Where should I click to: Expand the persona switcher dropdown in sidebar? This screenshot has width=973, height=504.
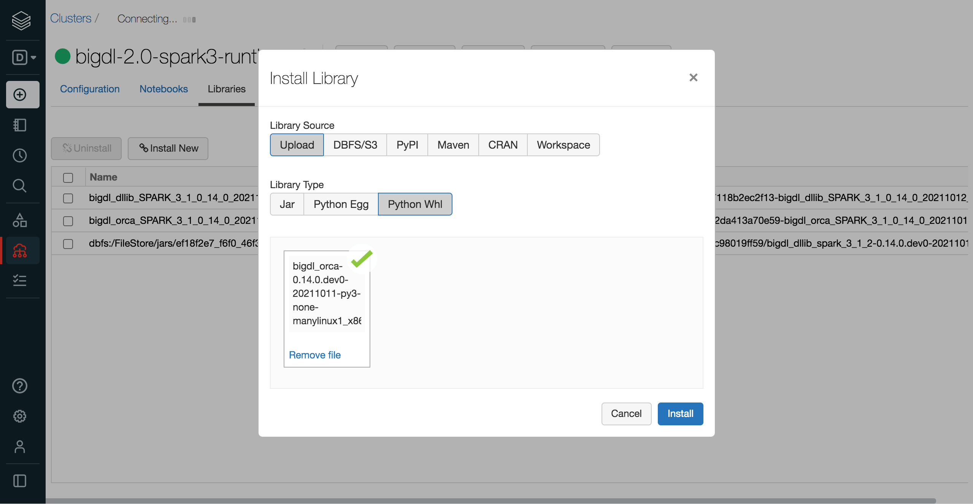[x=24, y=57]
